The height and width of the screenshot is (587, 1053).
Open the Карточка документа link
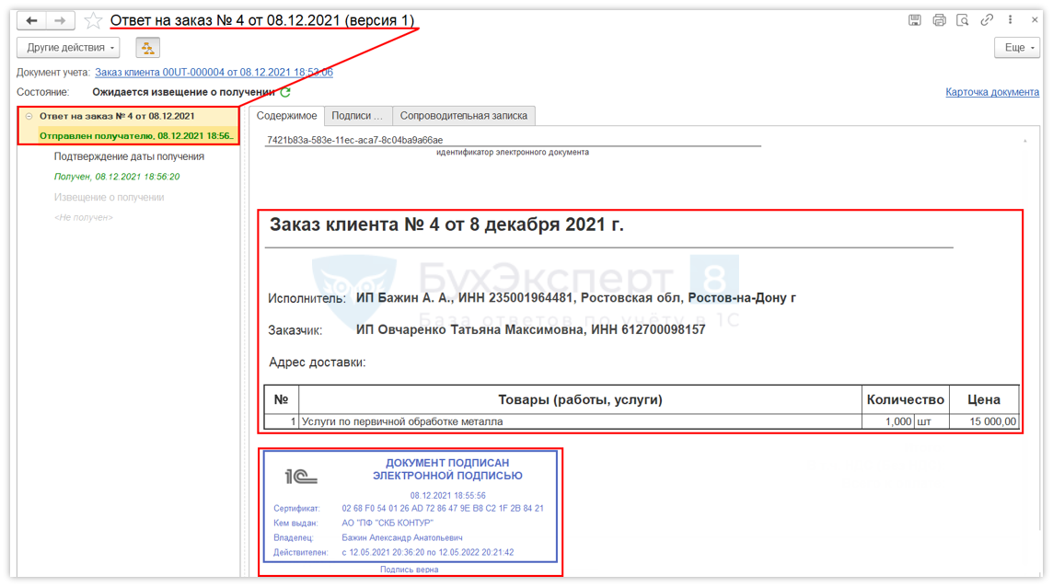(x=992, y=92)
